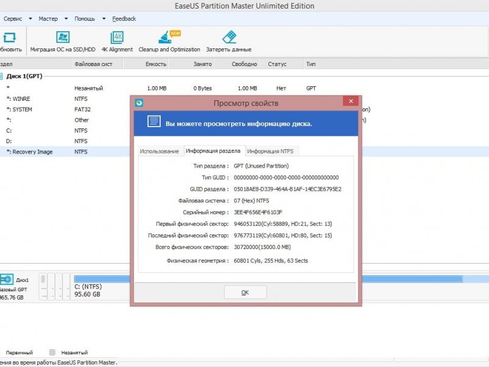
Task: Click the dialog's application icon
Action: click(x=139, y=103)
